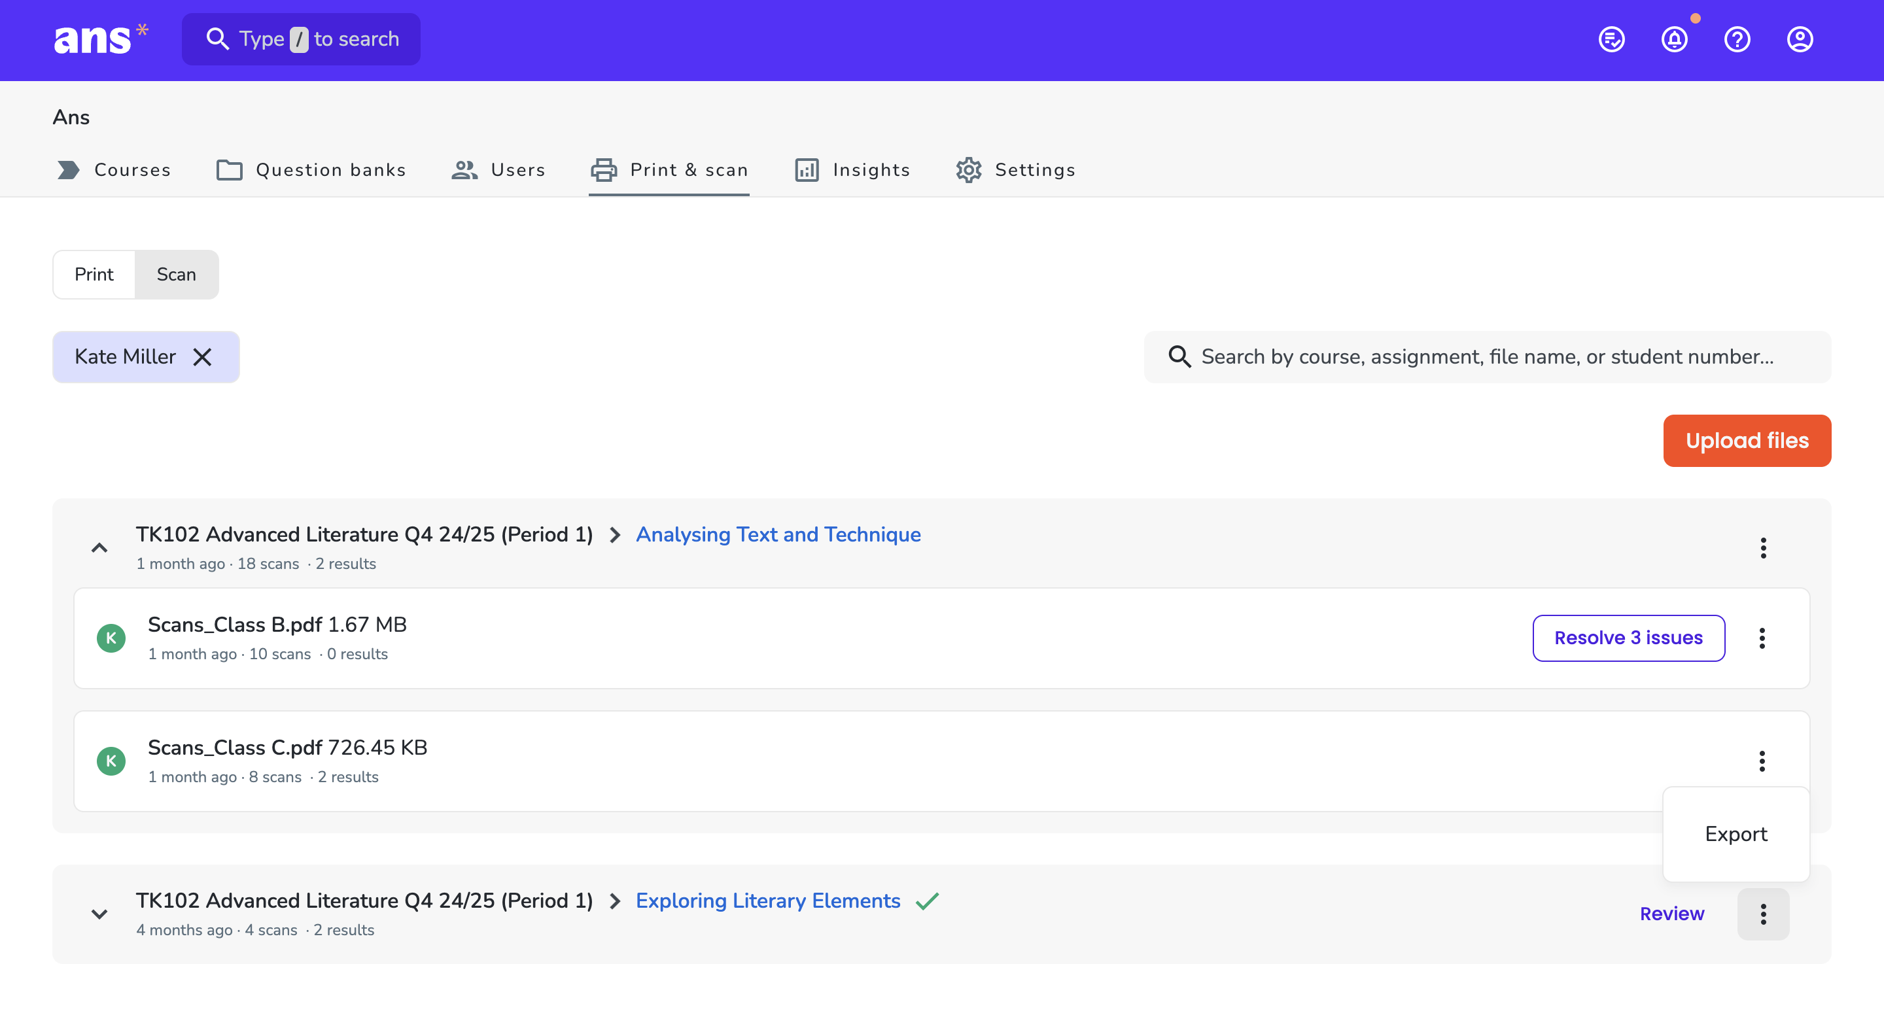Viewport: 1884px width, 1015px height.
Task: Focus the Type / to search box
Action: [x=301, y=39]
